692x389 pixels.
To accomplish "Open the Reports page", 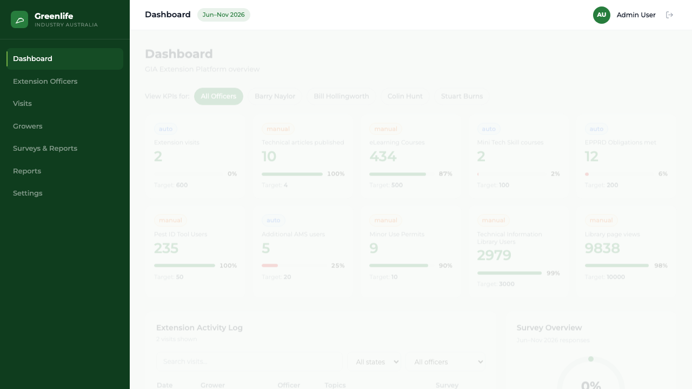I will 65,171.
